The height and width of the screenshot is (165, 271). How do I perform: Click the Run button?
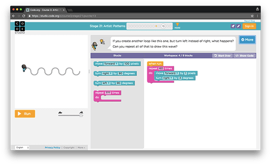click(x=25, y=114)
